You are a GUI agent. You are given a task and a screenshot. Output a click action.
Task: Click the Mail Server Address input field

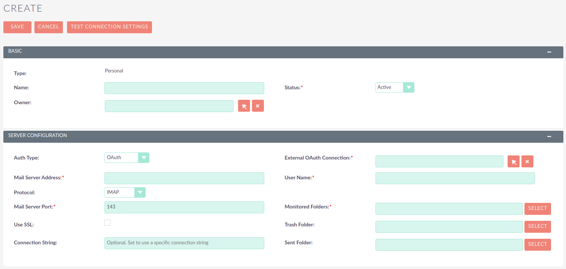click(184, 178)
